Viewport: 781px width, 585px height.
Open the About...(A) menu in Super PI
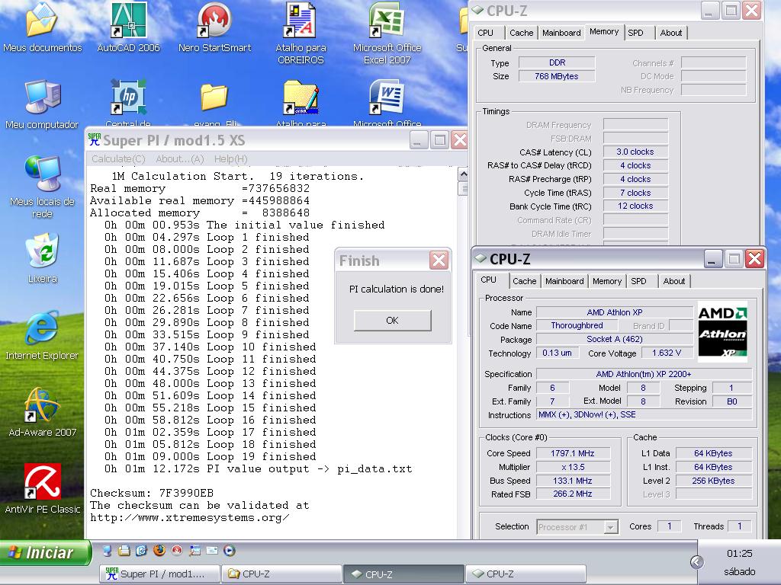point(180,158)
